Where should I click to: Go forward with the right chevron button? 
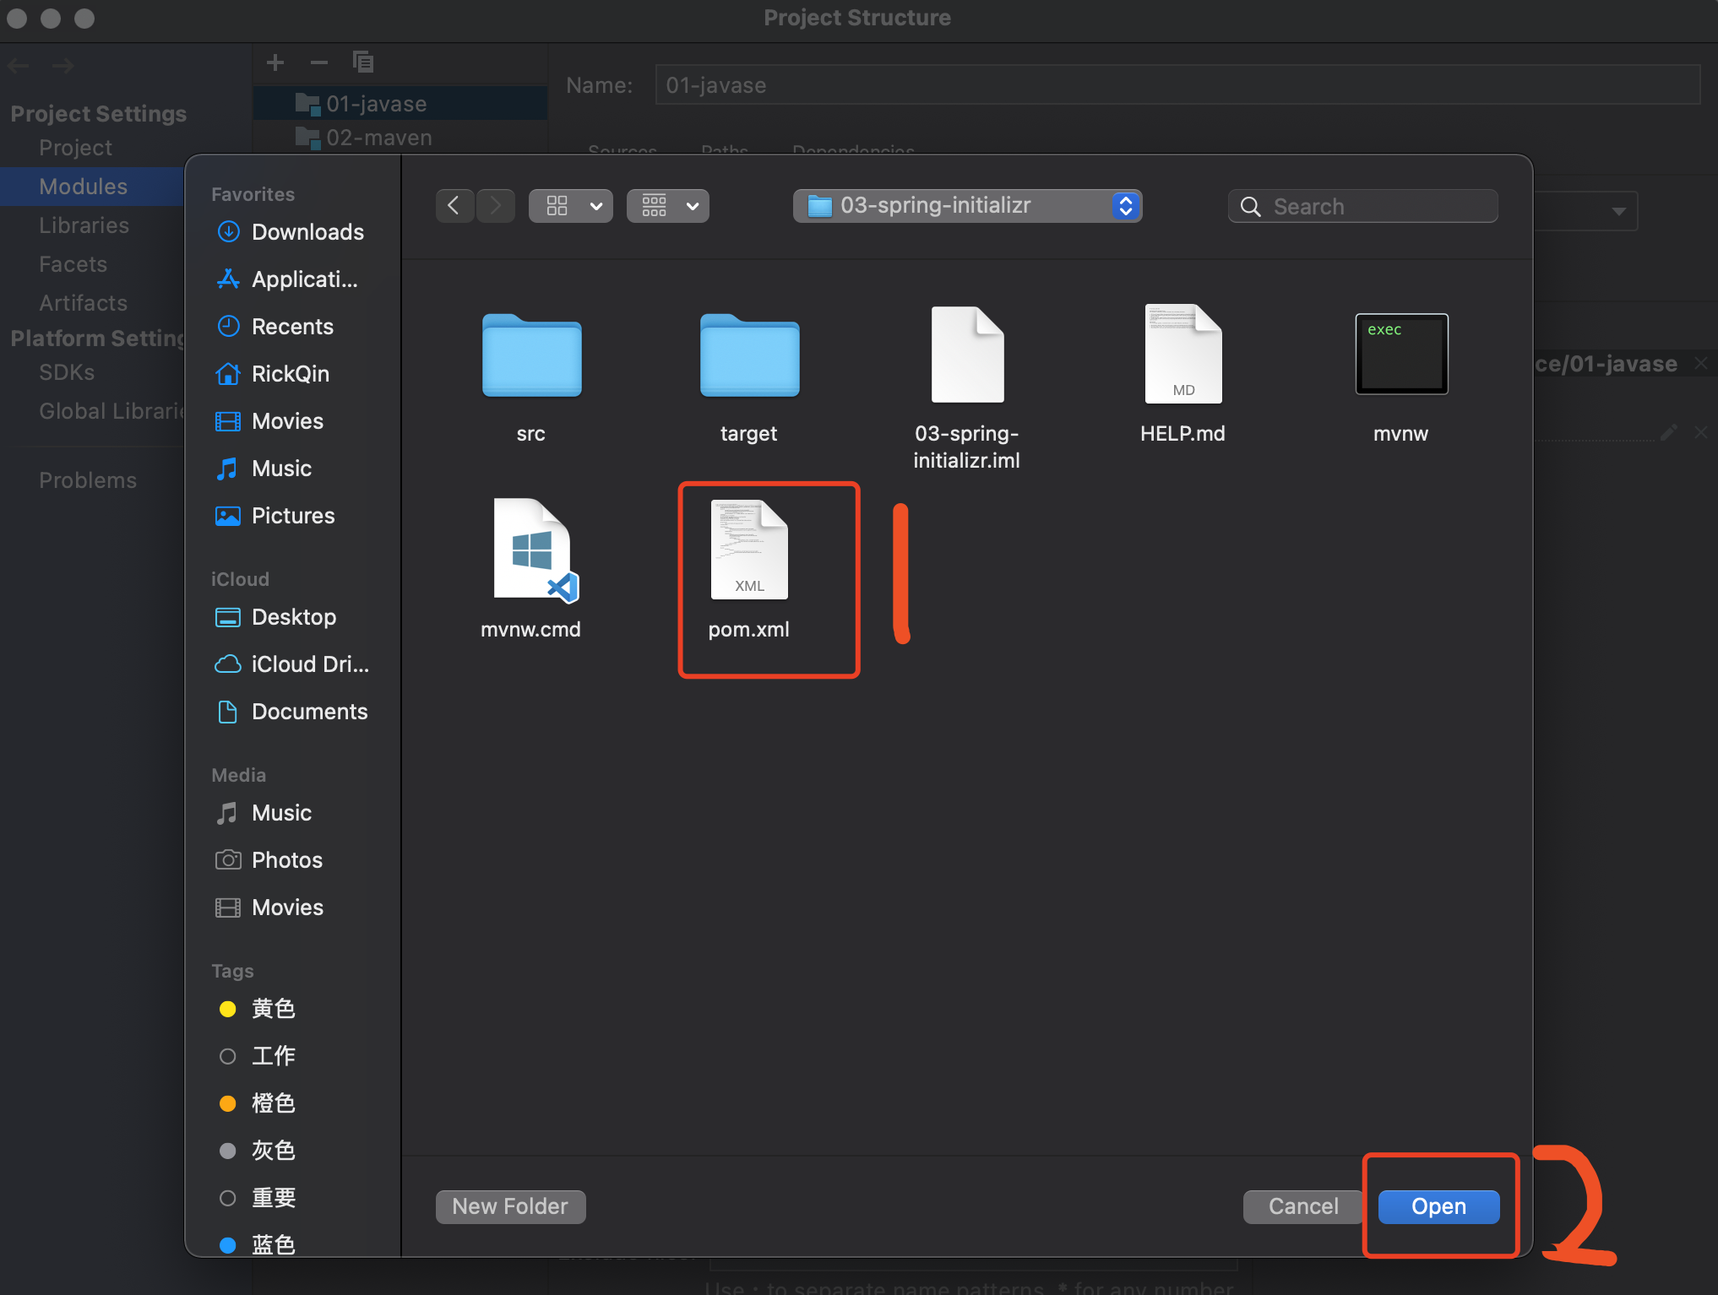point(496,206)
